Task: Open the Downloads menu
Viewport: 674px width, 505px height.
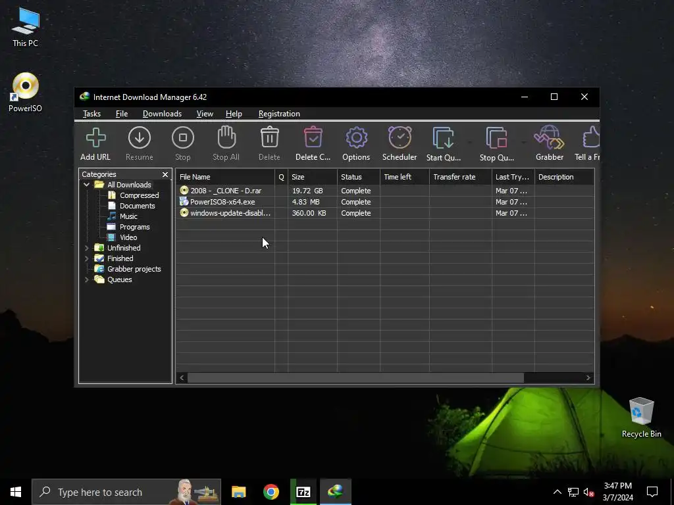Action: 162,114
